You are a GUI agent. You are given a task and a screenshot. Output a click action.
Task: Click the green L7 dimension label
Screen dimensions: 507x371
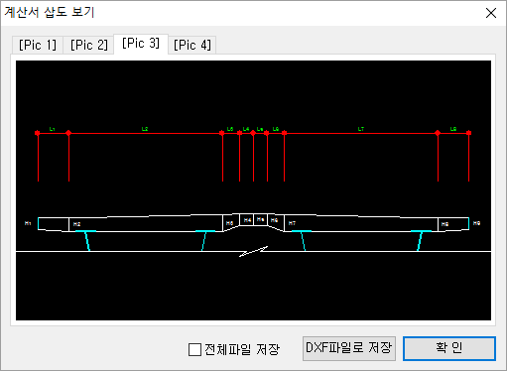tap(361, 129)
